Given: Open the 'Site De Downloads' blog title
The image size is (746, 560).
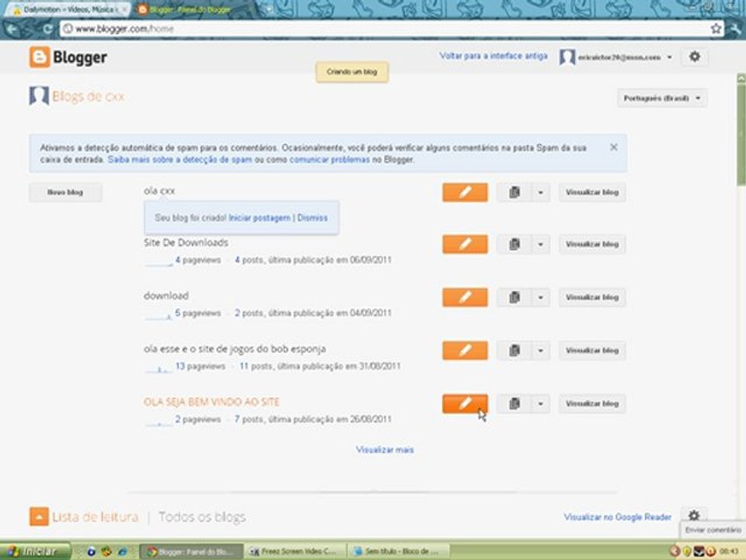Looking at the screenshot, I should tap(186, 243).
